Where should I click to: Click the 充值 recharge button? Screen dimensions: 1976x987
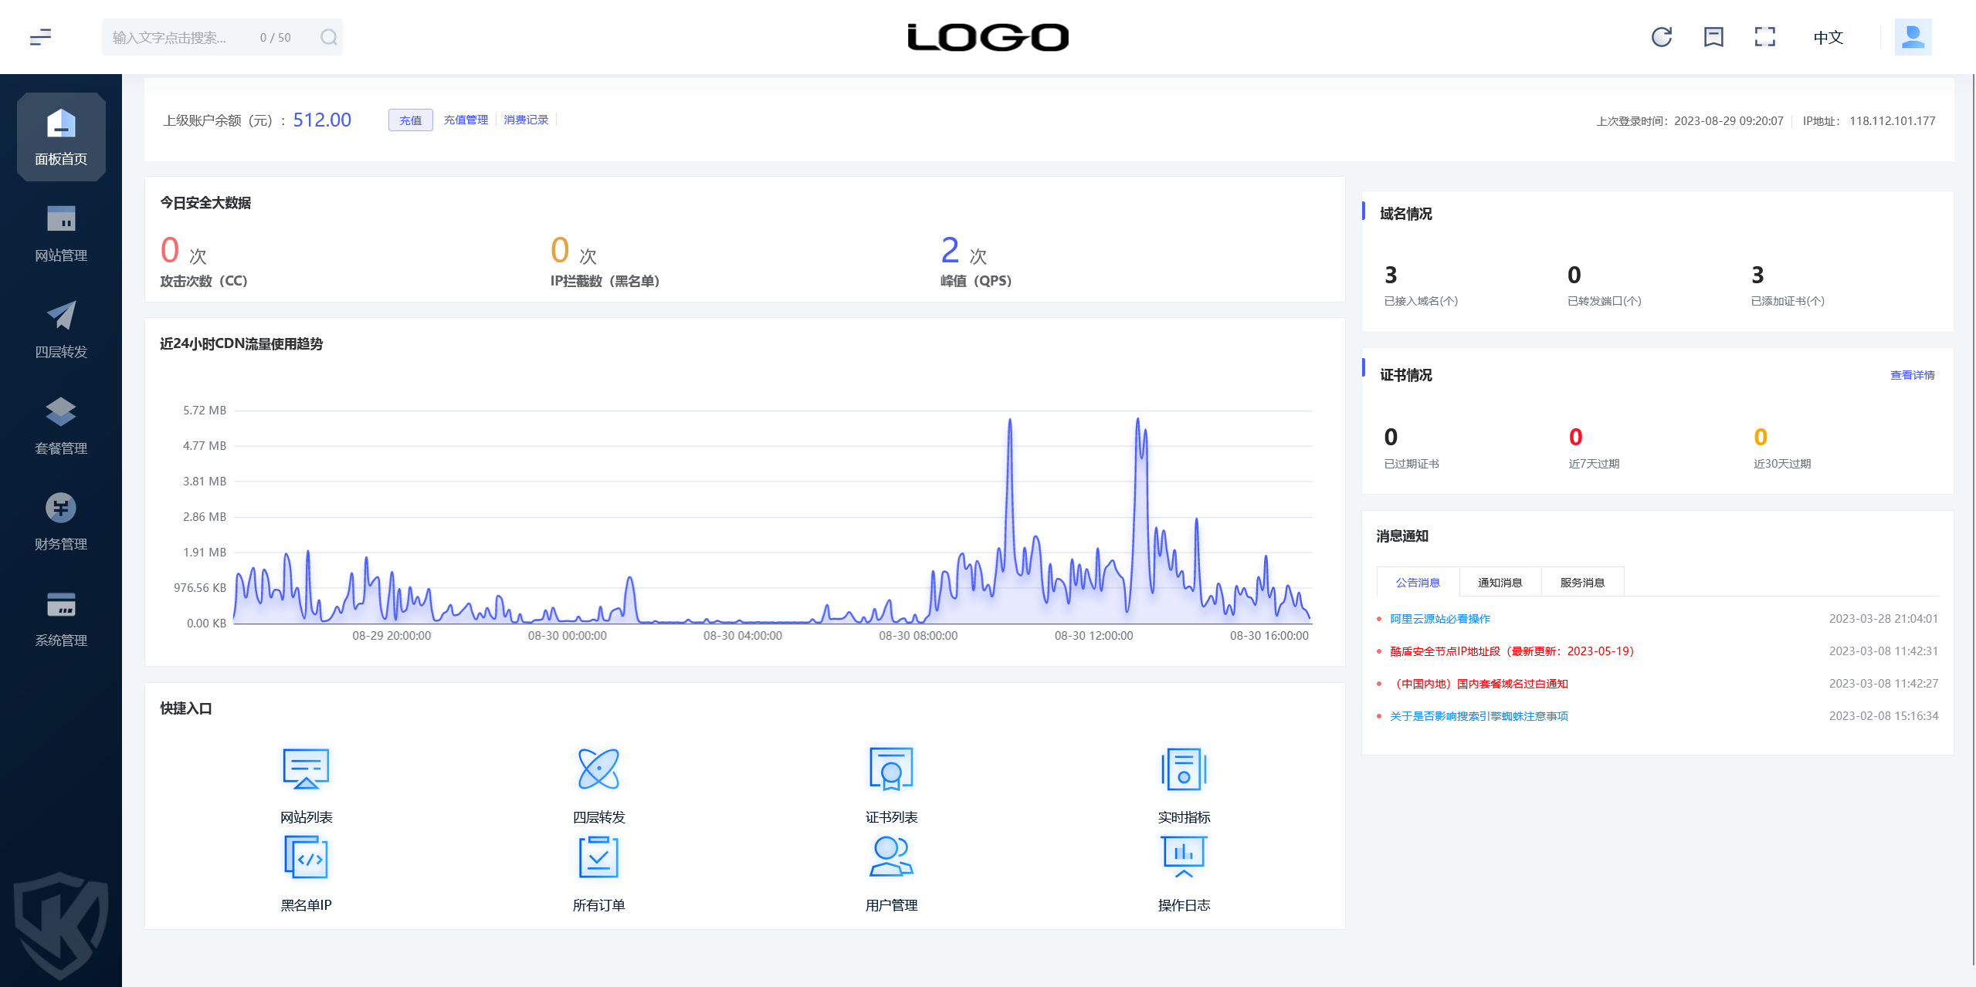410,120
